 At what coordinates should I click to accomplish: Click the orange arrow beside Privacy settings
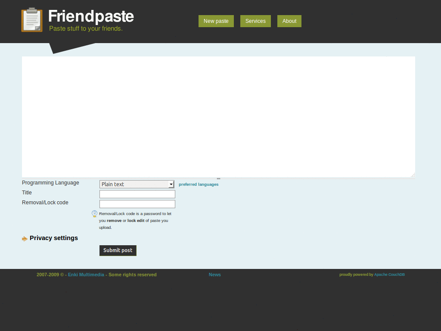25,238
